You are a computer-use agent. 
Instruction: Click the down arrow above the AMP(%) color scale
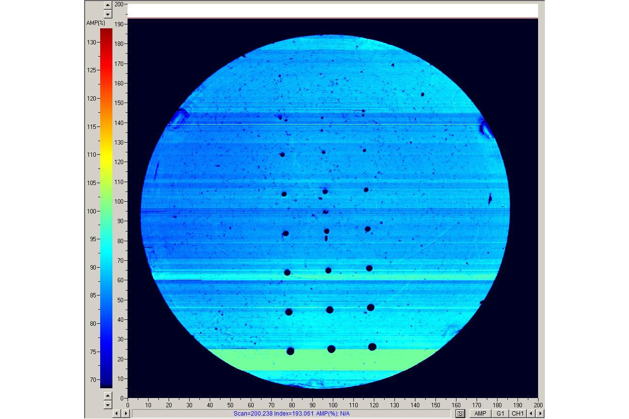pos(108,15)
